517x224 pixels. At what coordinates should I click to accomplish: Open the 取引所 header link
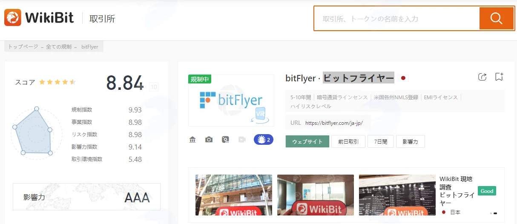click(102, 19)
